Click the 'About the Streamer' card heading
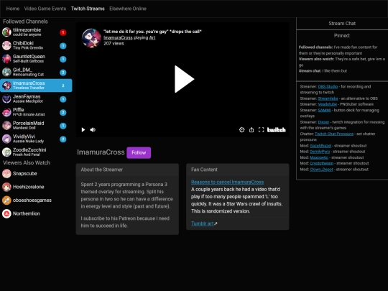The width and height of the screenshot is (388, 291). coord(102,170)
